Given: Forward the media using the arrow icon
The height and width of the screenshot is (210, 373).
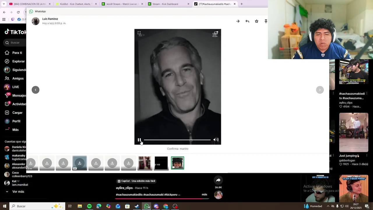Looking at the screenshot, I should [238, 21].
